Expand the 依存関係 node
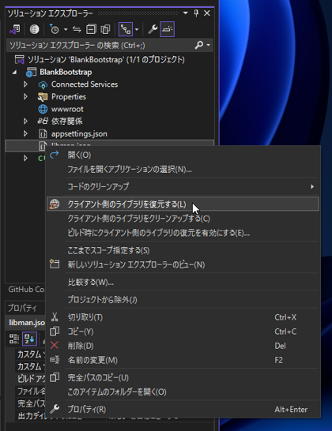Viewport: 332px width, 431px height. click(x=25, y=122)
